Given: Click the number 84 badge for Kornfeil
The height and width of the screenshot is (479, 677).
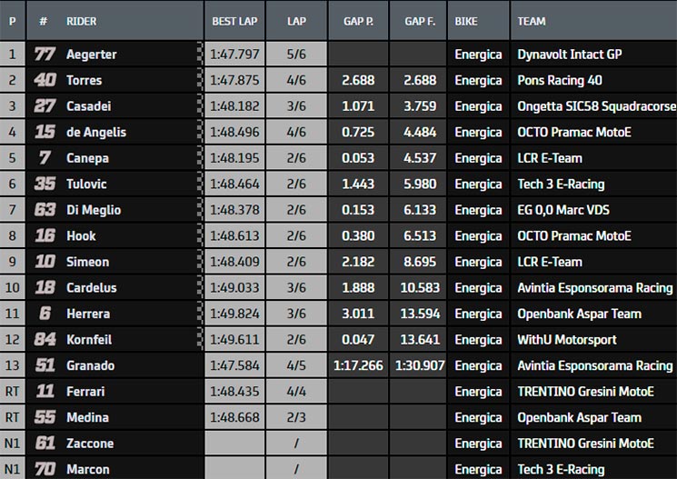Looking at the screenshot, I should point(45,340).
